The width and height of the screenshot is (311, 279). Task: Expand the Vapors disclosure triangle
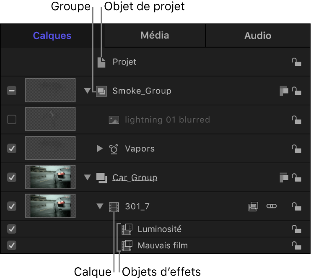coord(100,149)
